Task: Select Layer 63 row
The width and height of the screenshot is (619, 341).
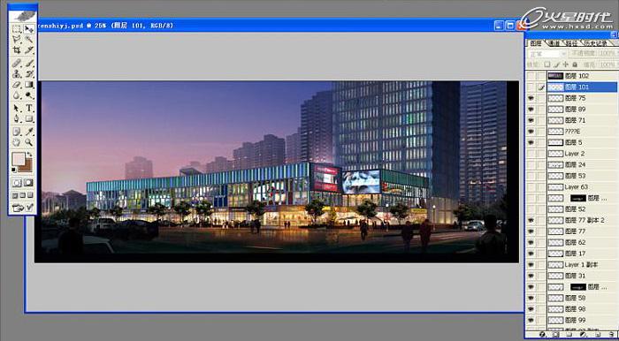Action: pyautogui.click(x=582, y=187)
